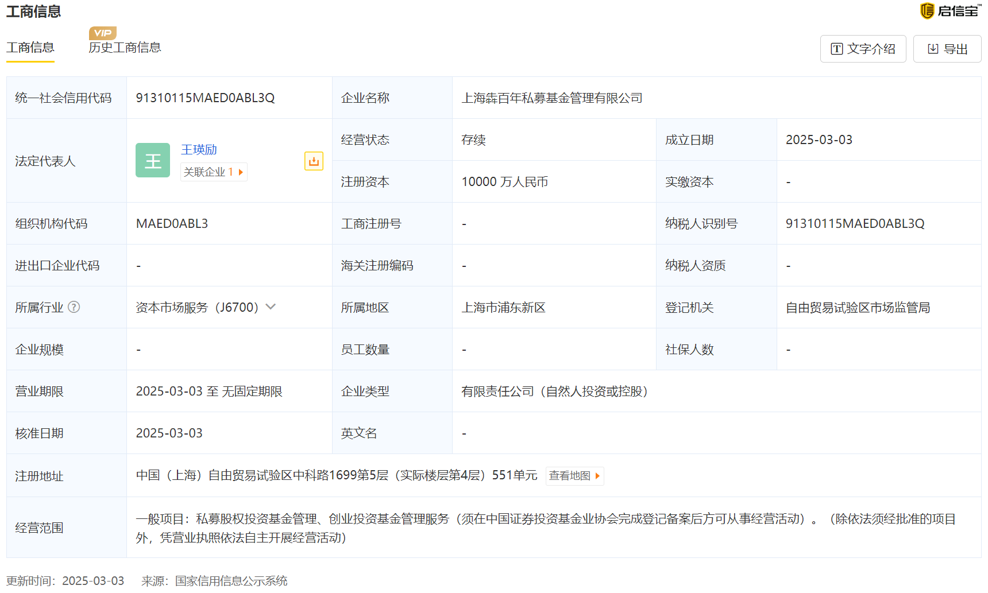Viewport: 988px width, 593px height.
Task: Click the 工商信息 section heading
Action: [x=33, y=11]
